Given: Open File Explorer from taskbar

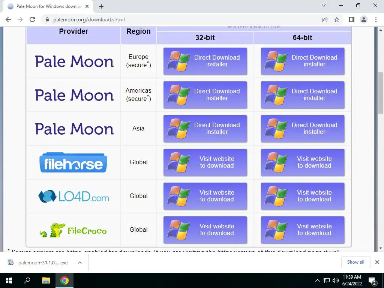Looking at the screenshot, I should 46,280.
